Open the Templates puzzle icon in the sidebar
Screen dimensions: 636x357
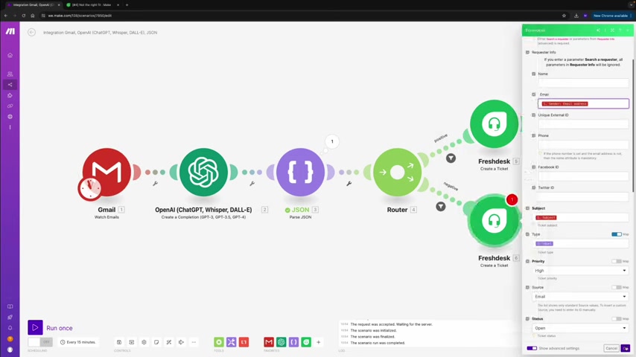[10, 95]
